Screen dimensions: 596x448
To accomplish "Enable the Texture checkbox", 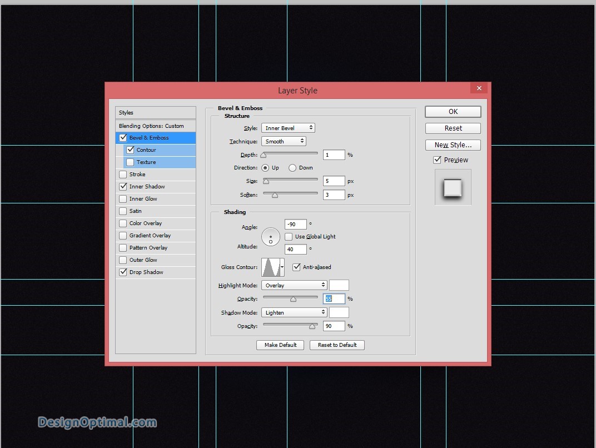I will pyautogui.click(x=130, y=162).
